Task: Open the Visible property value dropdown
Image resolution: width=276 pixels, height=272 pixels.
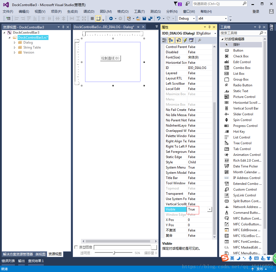Action: tap(209, 209)
